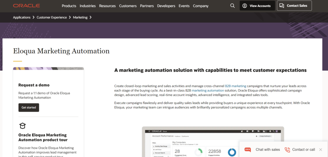Click the chevron after Customer Experience breadcrumb
Screen dimensions: 328x157
pyautogui.click(x=70, y=17)
